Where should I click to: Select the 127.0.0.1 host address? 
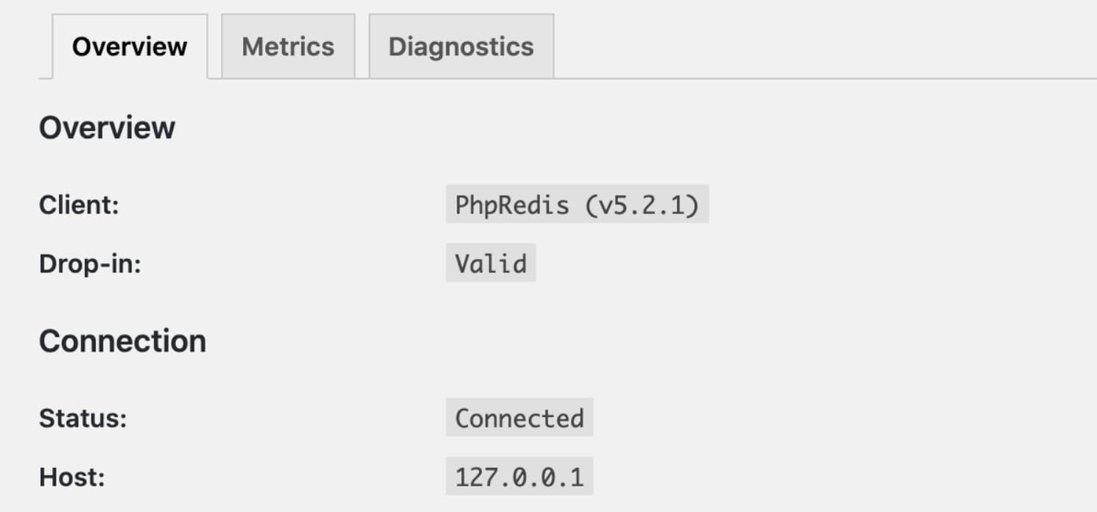pos(519,476)
